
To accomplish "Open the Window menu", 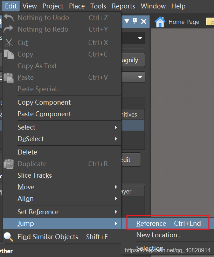I will (x=153, y=6).
